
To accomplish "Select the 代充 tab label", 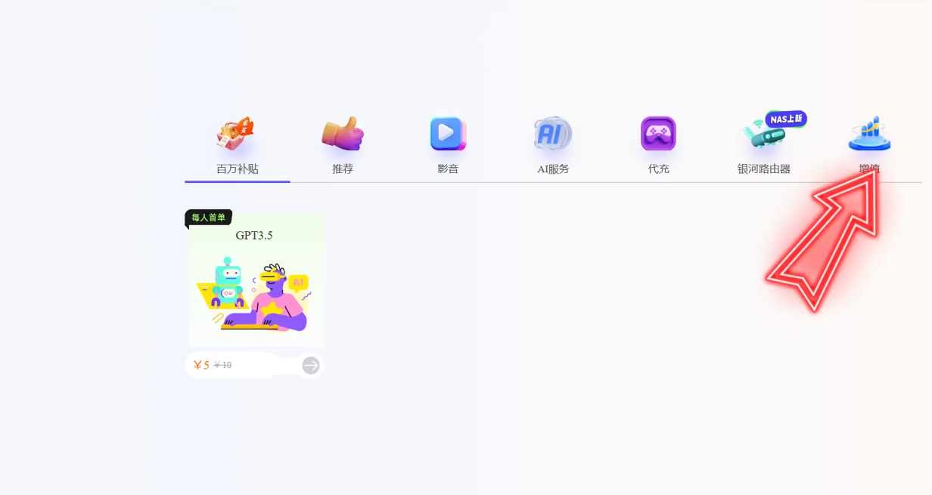I will pos(658,169).
